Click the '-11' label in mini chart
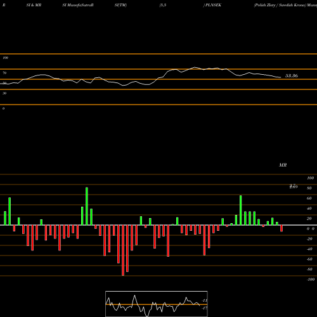Screen dimensions: 317x317 (x=204, y=301)
